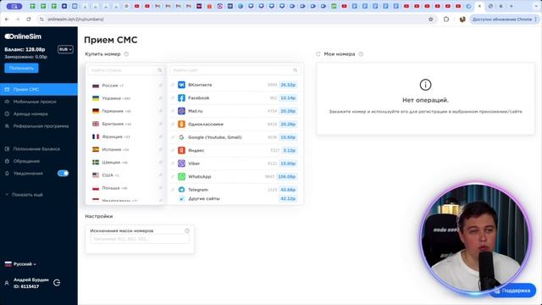Click the Другие сайты row
The width and height of the screenshot is (542, 305).
236,199
